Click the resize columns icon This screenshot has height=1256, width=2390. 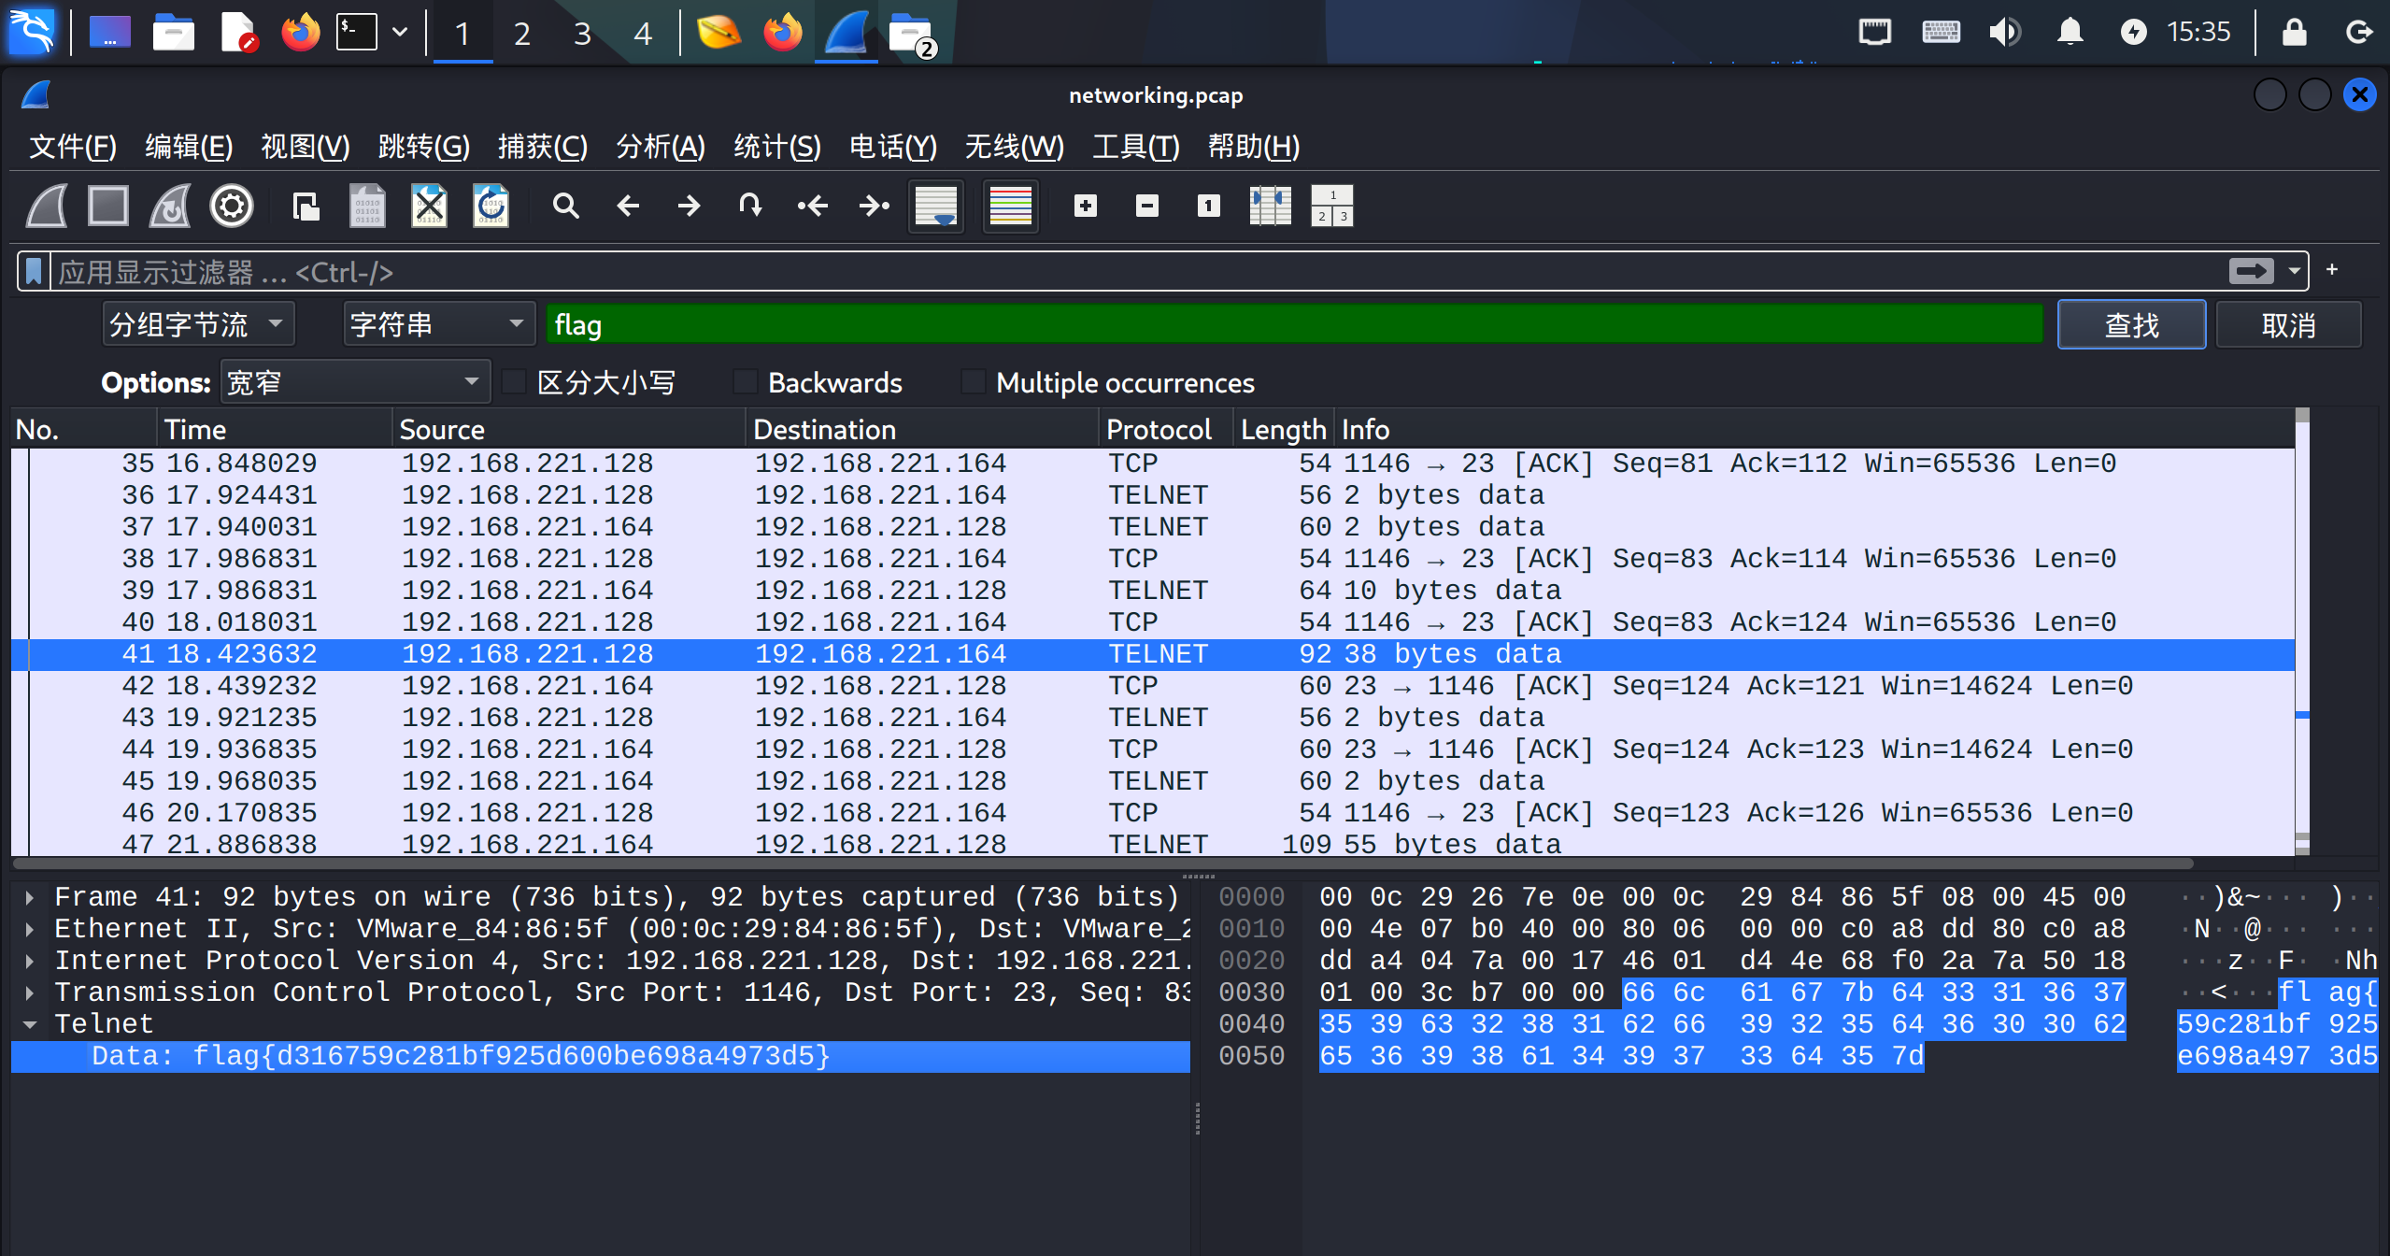pos(1270,206)
